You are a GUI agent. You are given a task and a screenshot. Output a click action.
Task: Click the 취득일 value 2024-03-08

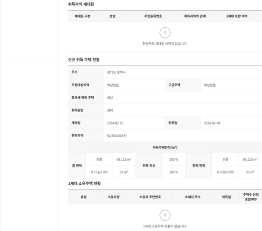(x=212, y=123)
